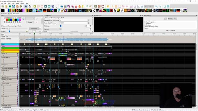The image size is (198, 111).
Task: Click the green Play sequence button
Action: 35,6
